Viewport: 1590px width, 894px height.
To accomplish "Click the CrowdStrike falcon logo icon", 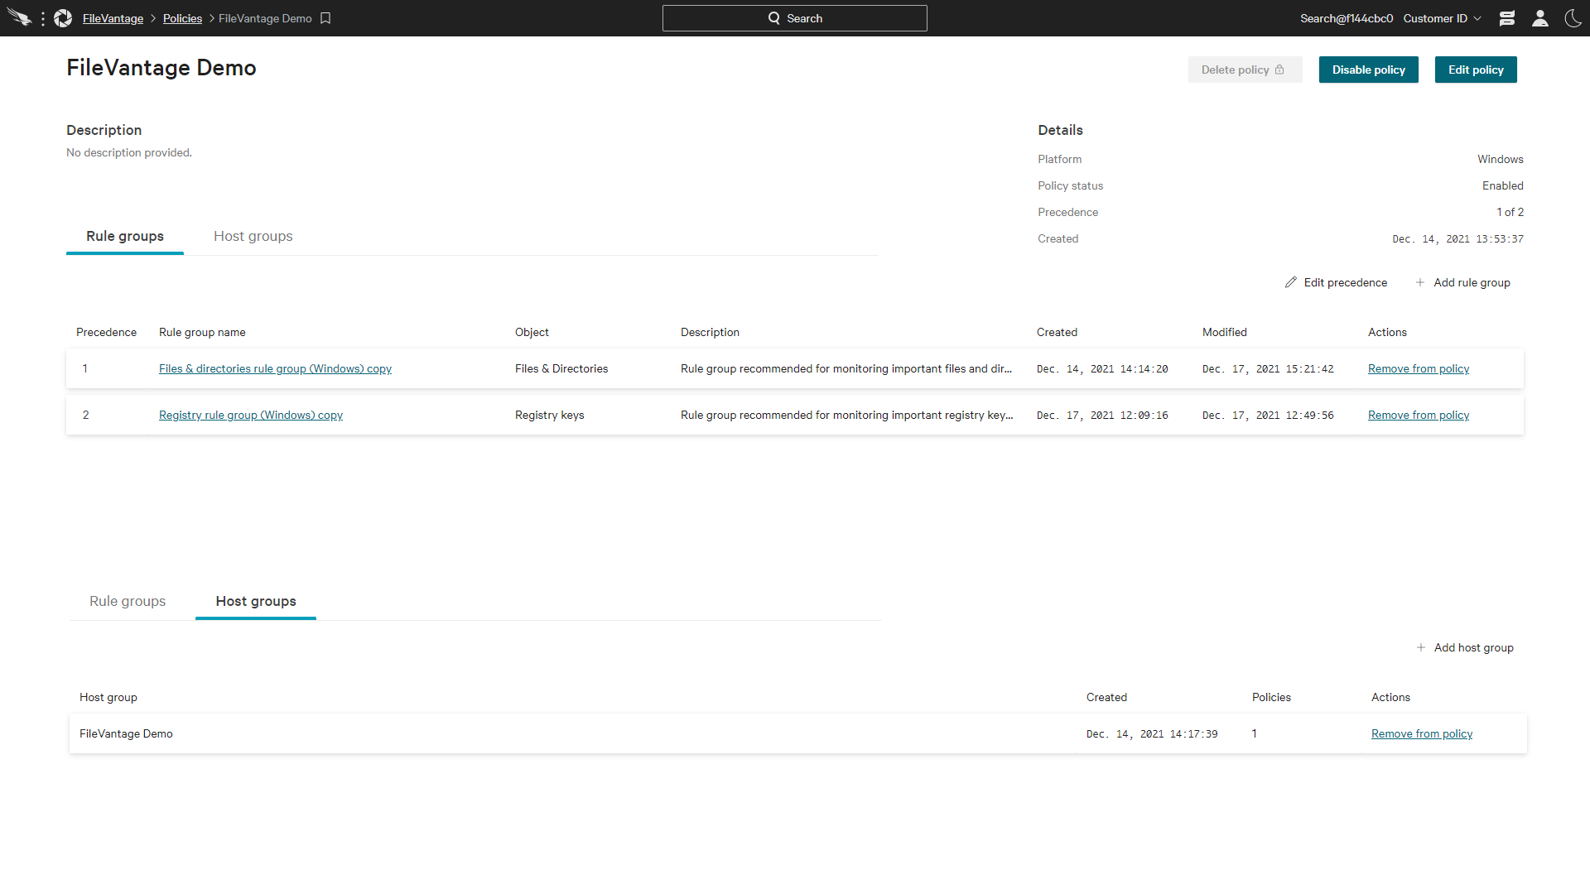I will click(x=19, y=17).
